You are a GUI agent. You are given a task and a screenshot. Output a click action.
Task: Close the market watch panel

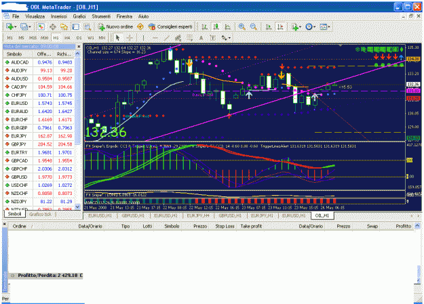pos(79,47)
